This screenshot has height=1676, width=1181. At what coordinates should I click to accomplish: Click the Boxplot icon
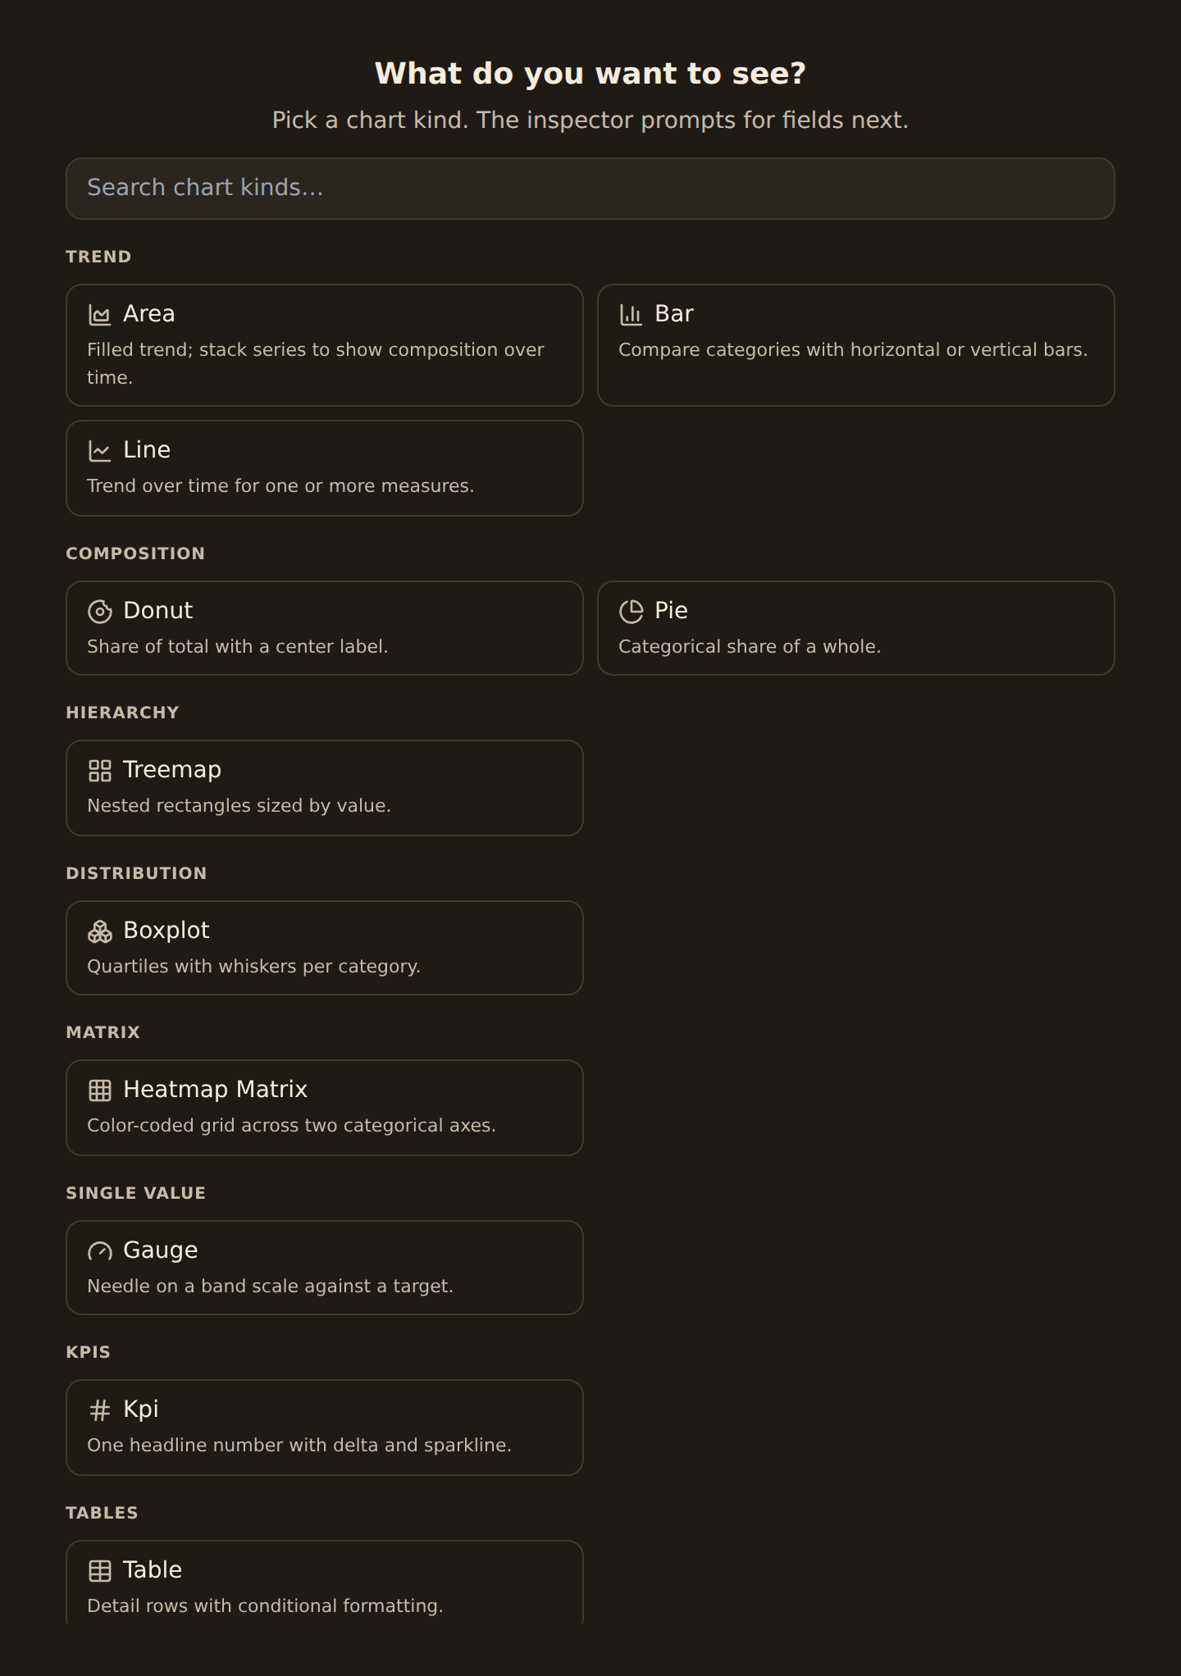(99, 931)
